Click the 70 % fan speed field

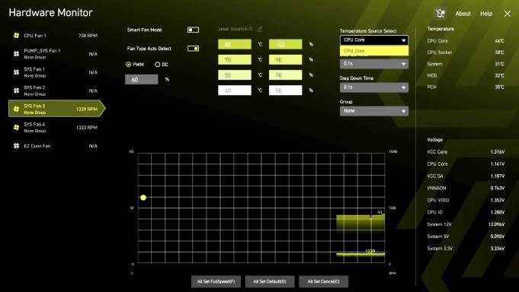tap(285, 75)
